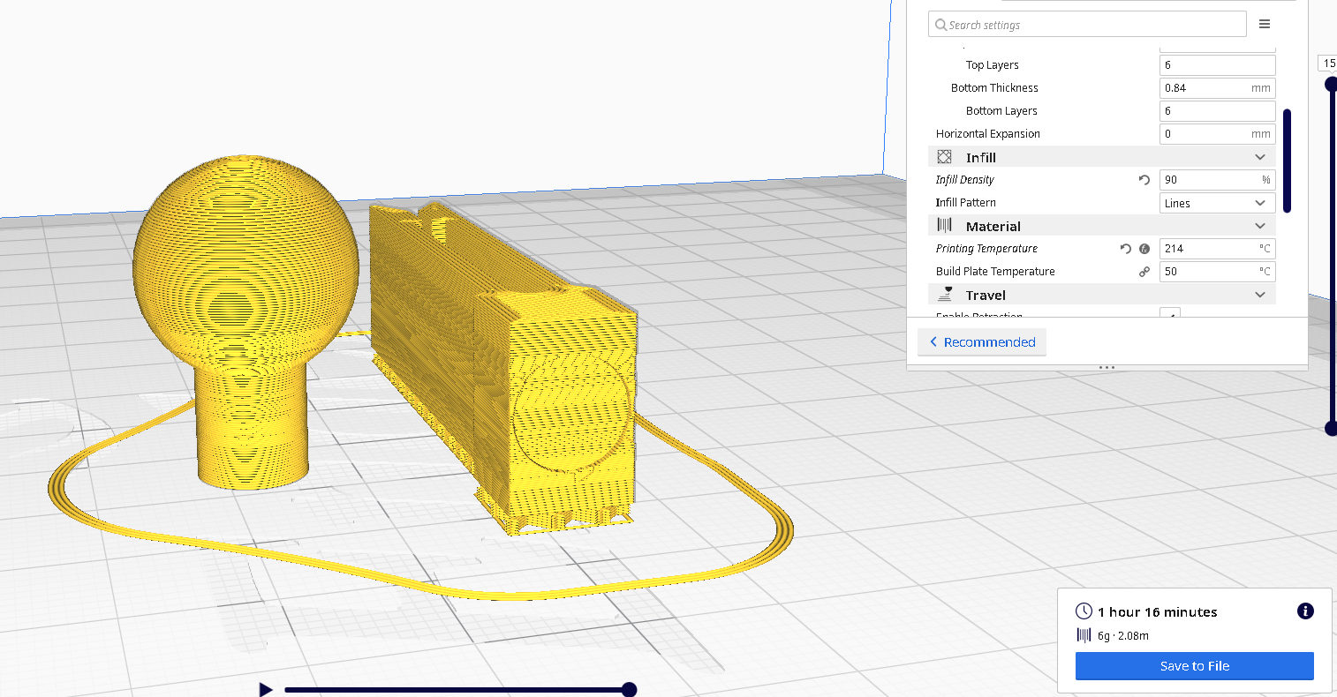Viewport: 1337px width, 697px height.
Task: Click the Top Layers label
Action: (x=992, y=65)
